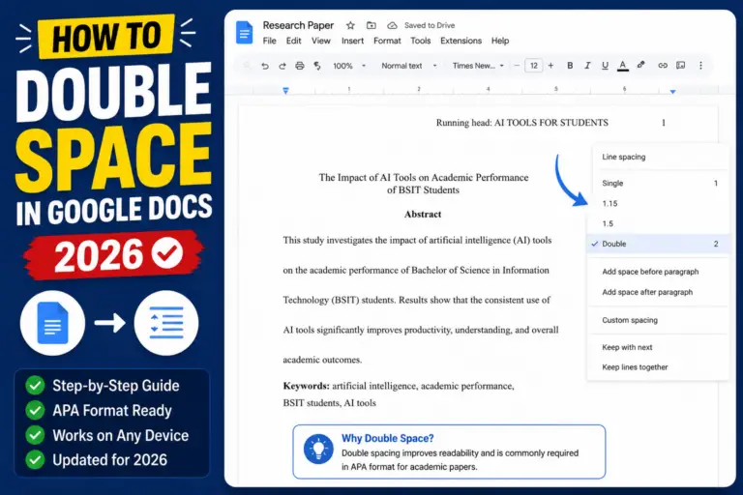Open the text color picker
The width and height of the screenshot is (743, 495).
(x=623, y=66)
